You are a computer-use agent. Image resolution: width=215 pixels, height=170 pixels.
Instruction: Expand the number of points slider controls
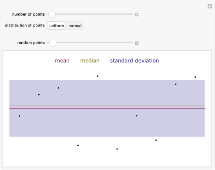[x=137, y=15]
